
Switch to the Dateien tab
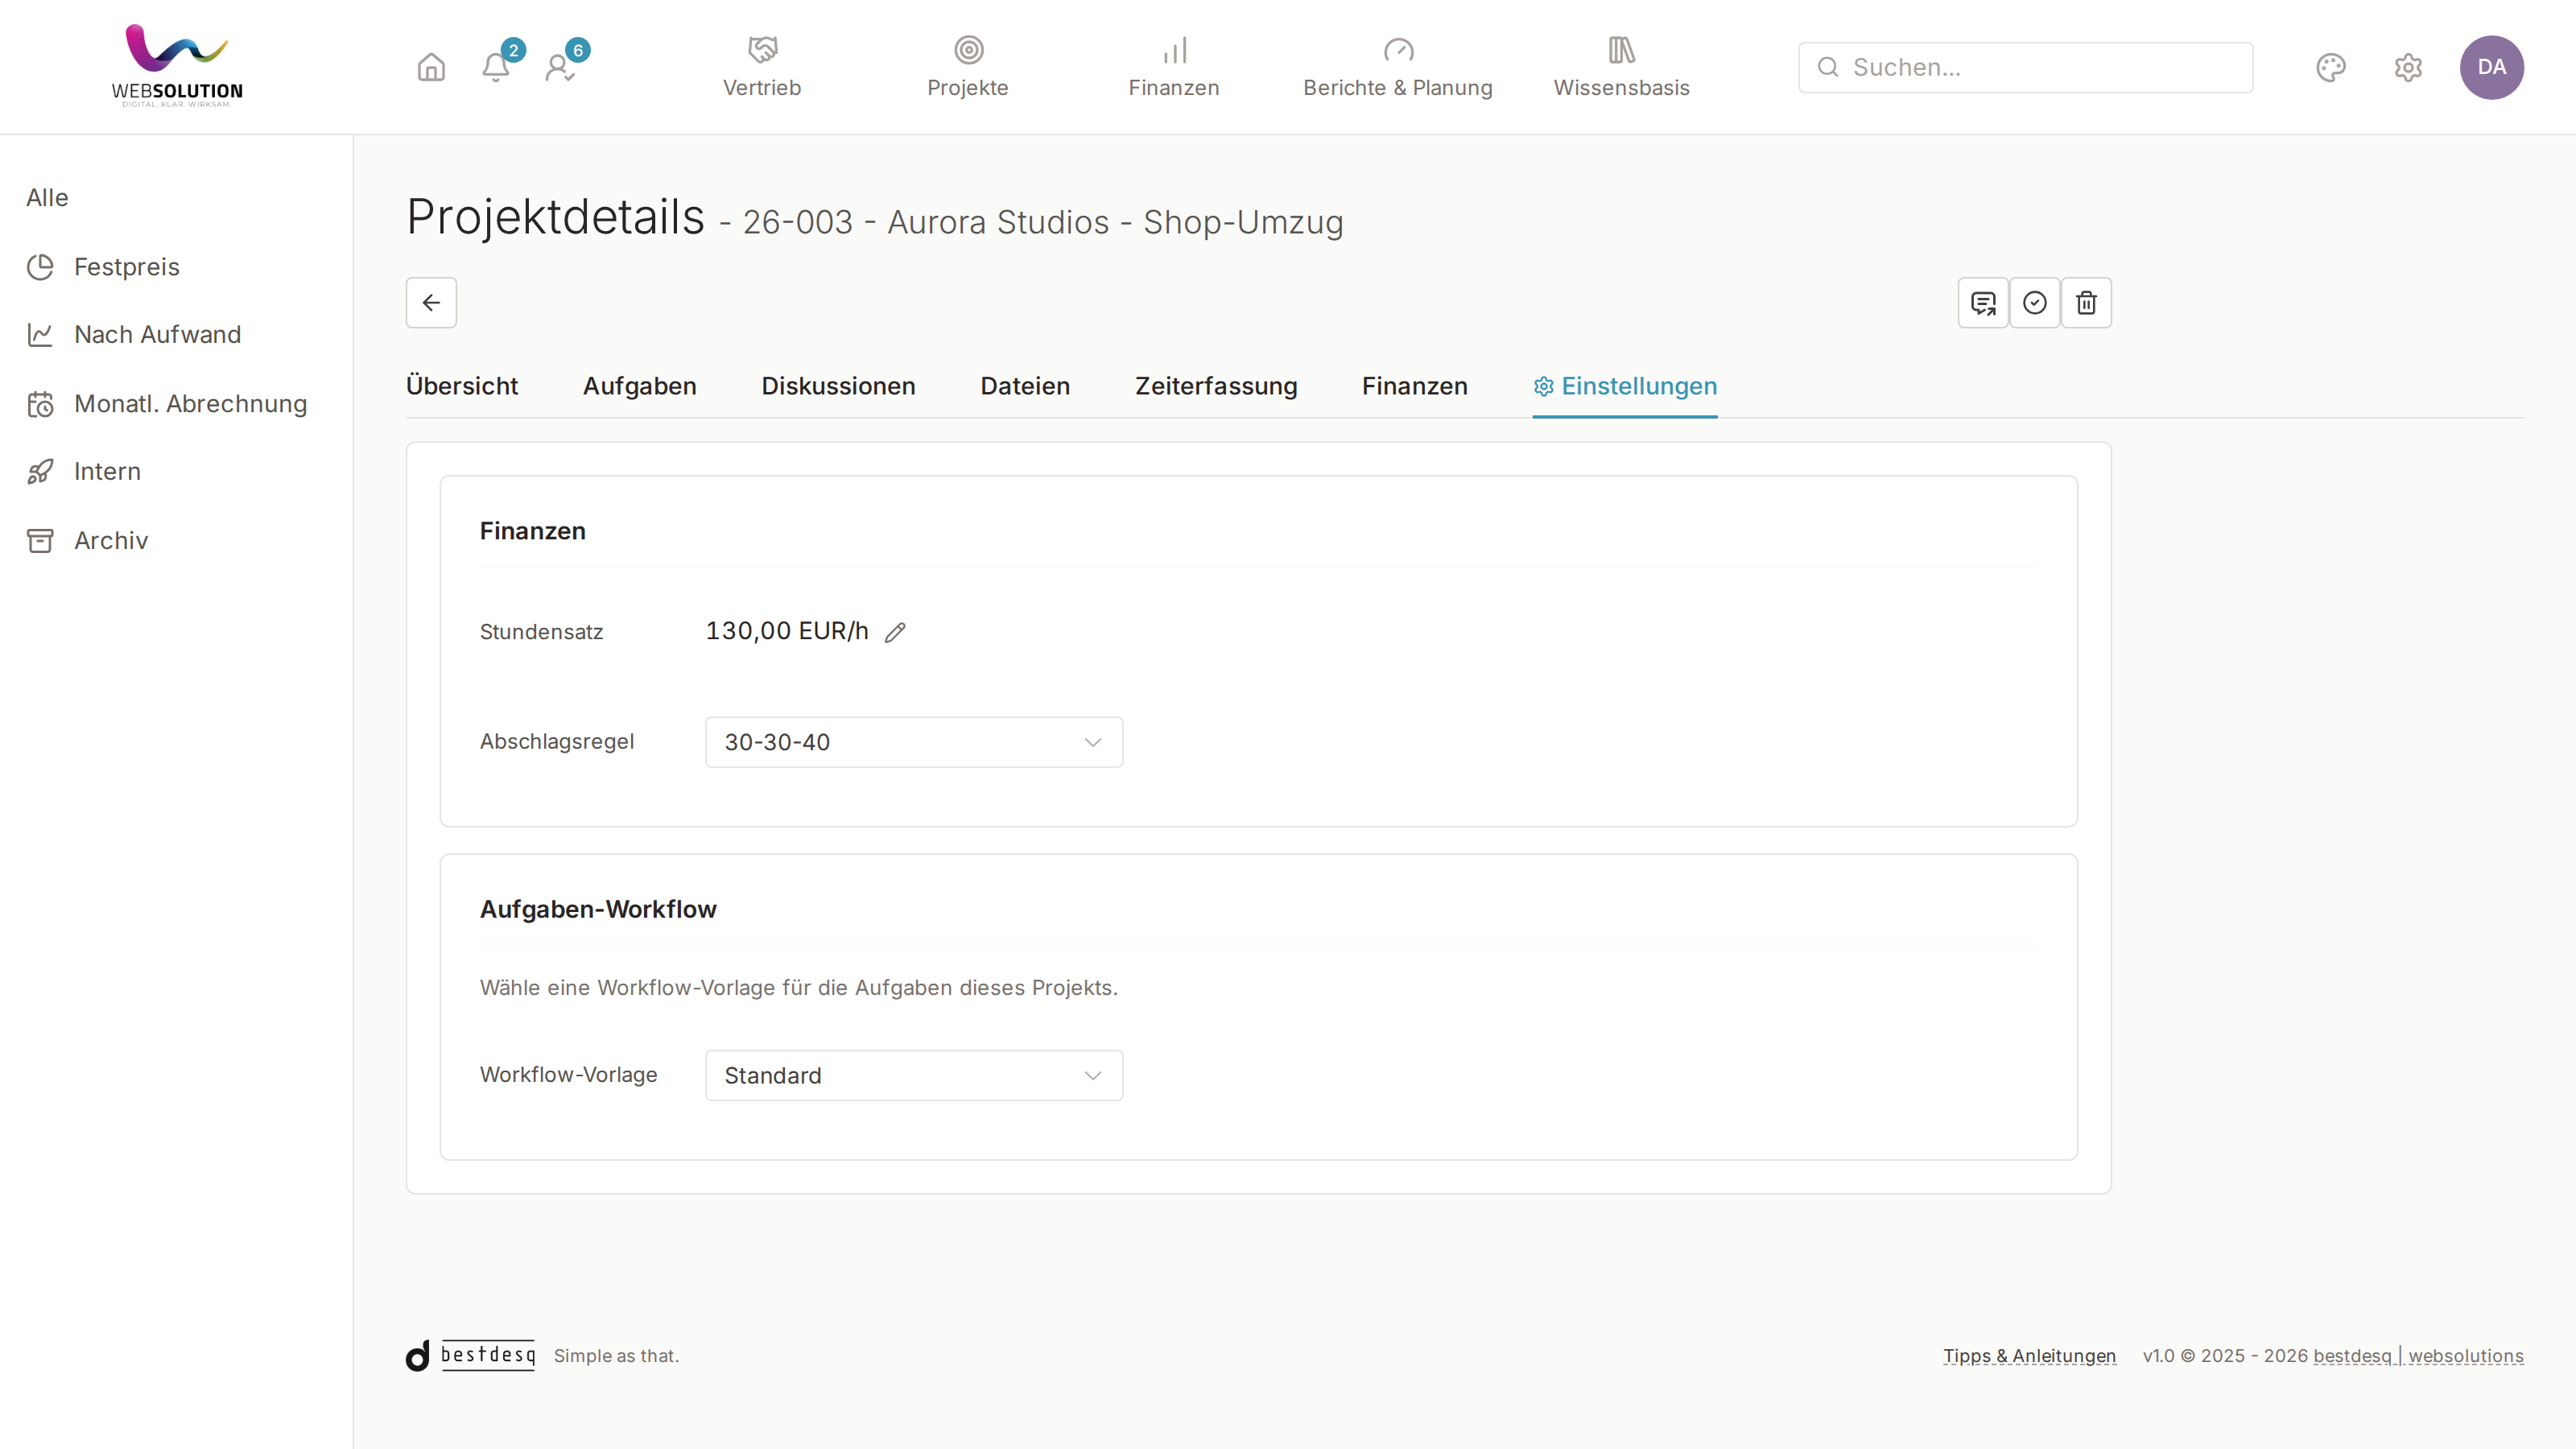click(x=1025, y=386)
